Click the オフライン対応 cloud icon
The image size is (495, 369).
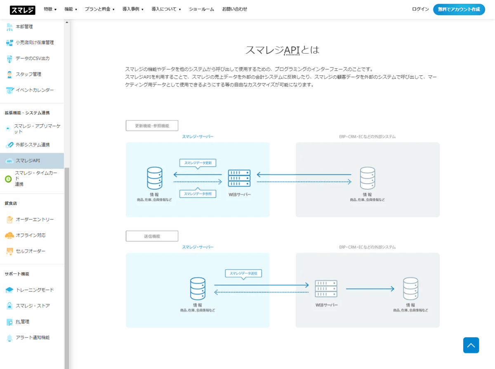pos(9,236)
